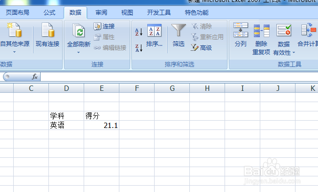Click the fx insert function icon

(x=35, y=77)
